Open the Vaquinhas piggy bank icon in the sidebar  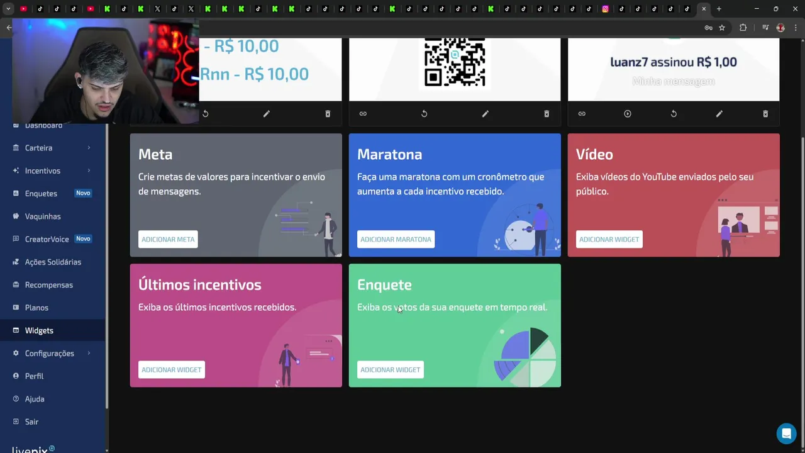(16, 216)
